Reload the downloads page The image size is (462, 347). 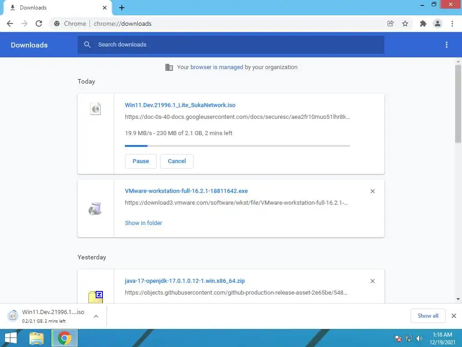(39, 23)
